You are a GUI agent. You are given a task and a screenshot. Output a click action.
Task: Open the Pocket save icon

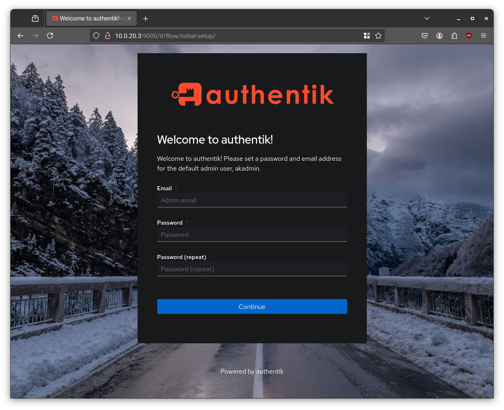(425, 36)
